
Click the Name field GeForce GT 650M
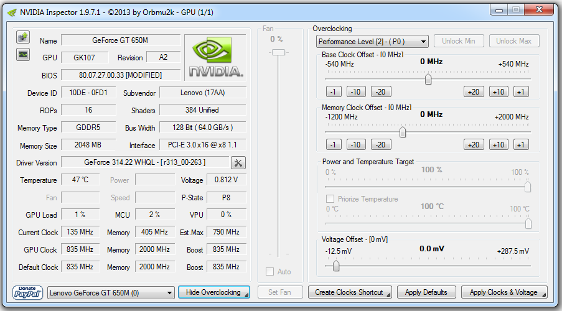click(x=121, y=40)
